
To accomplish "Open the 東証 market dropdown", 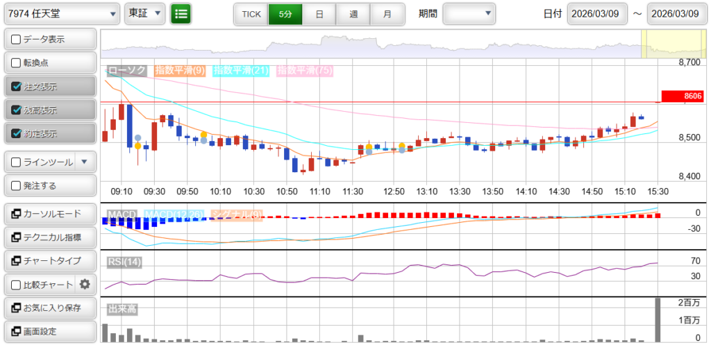I will (x=145, y=13).
